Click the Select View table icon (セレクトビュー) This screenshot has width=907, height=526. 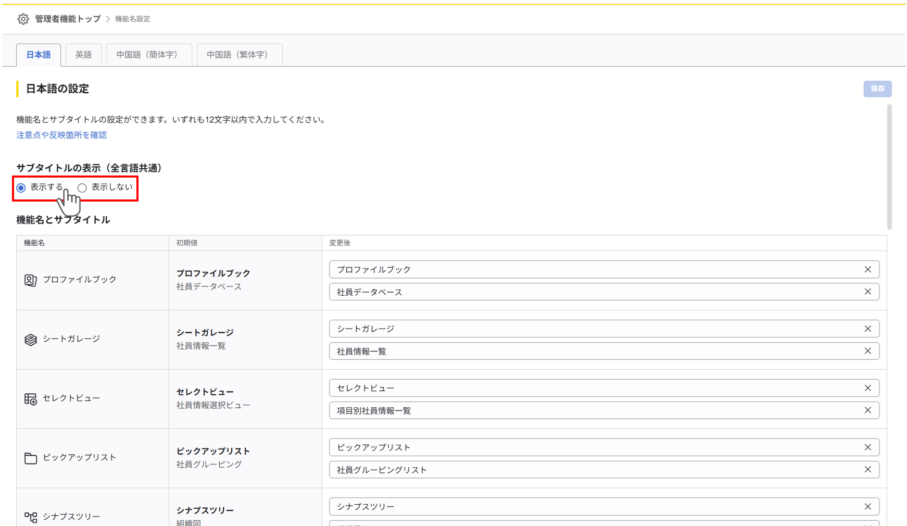(31, 399)
